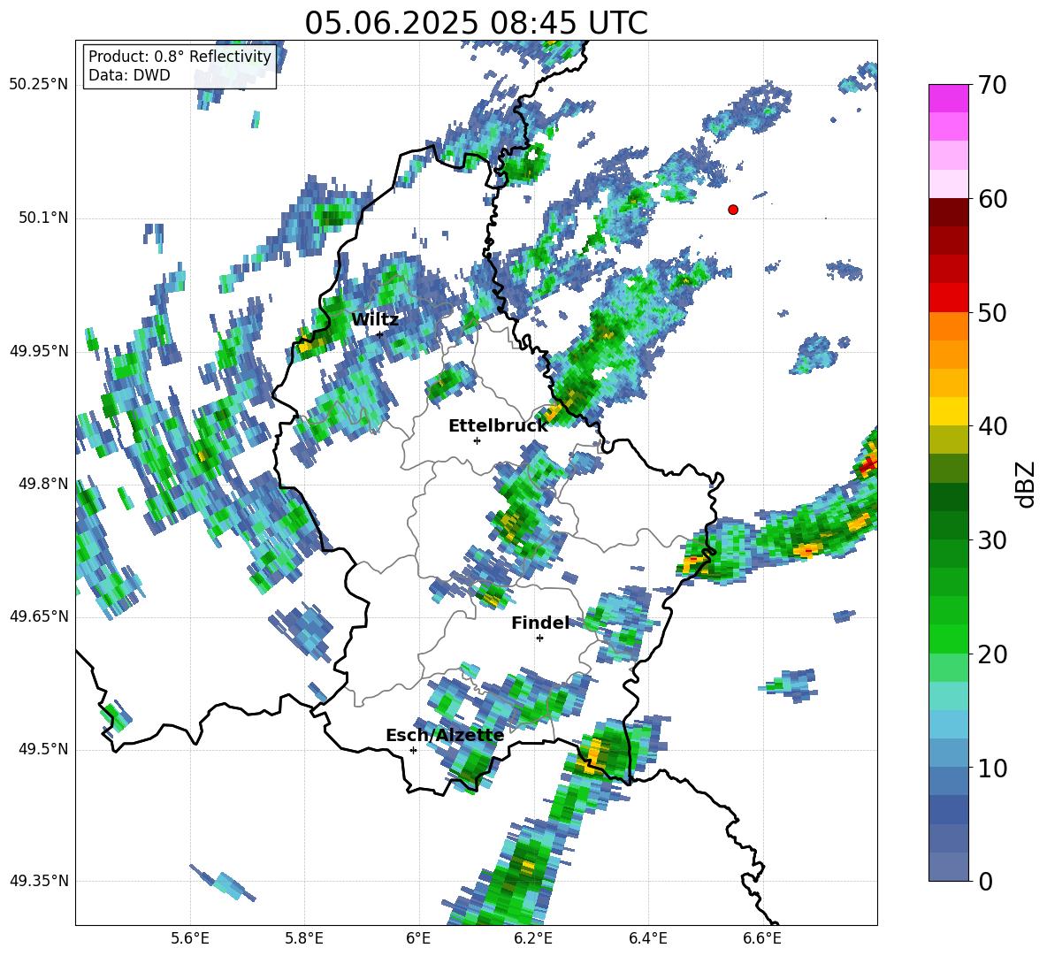
Task: Click the 'Product: 0.8° Reflectivity' text
Action: [x=180, y=56]
